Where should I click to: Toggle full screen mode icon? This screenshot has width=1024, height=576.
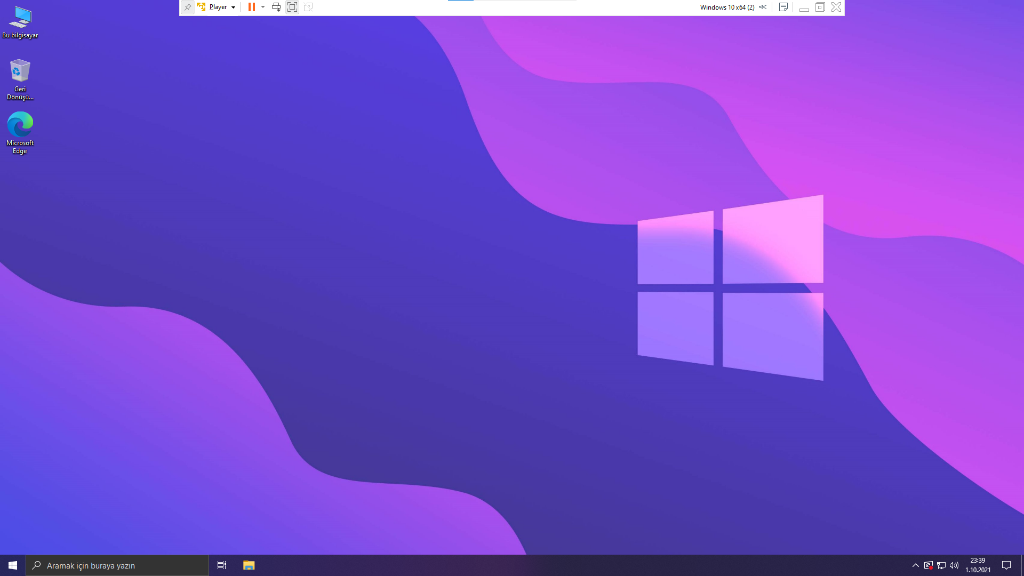[292, 7]
